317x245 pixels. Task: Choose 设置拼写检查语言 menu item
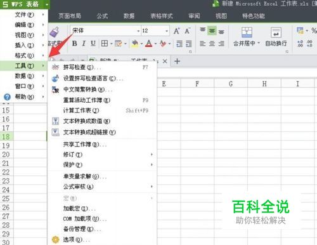[102, 79]
